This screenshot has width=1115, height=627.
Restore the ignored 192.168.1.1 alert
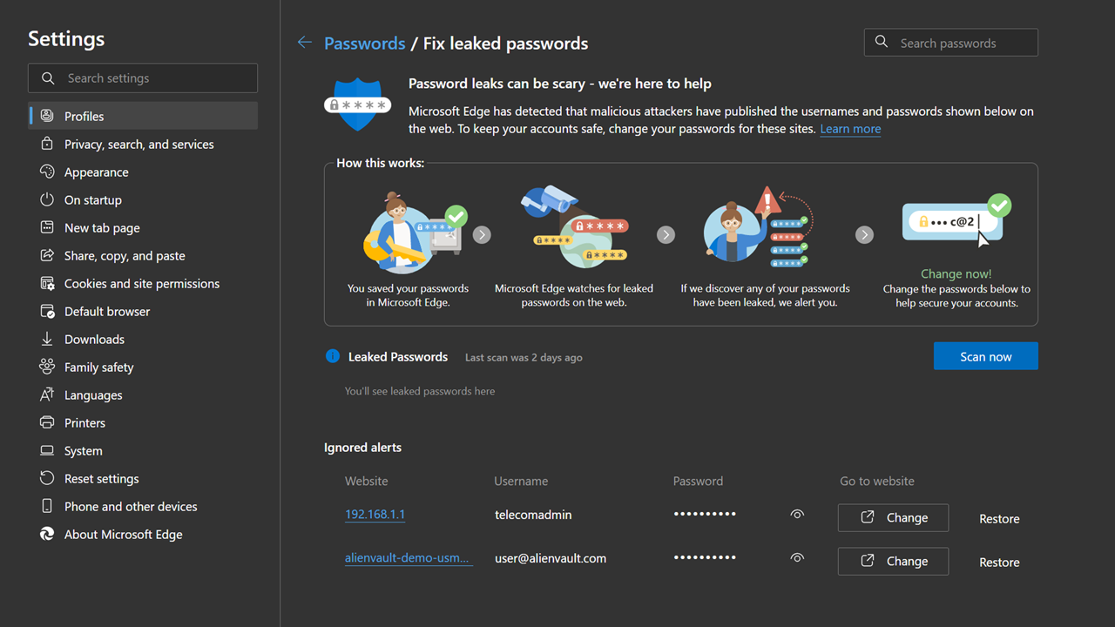999,519
